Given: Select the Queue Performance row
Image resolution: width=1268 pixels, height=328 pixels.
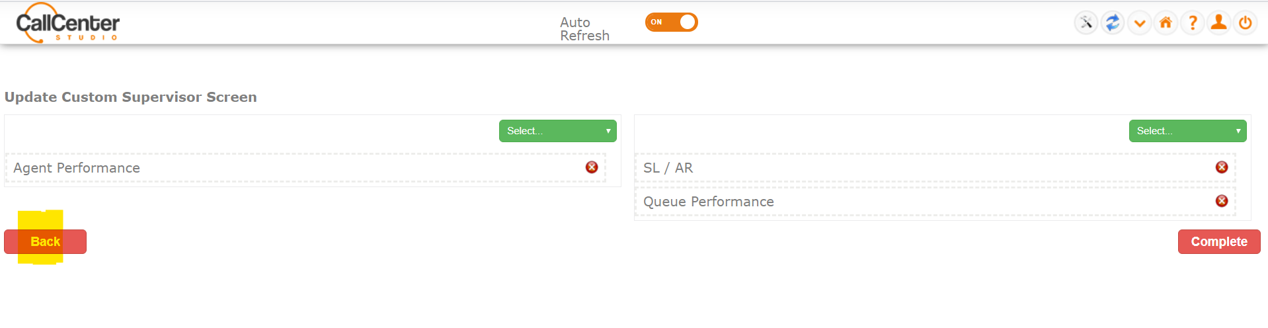Looking at the screenshot, I should [935, 202].
